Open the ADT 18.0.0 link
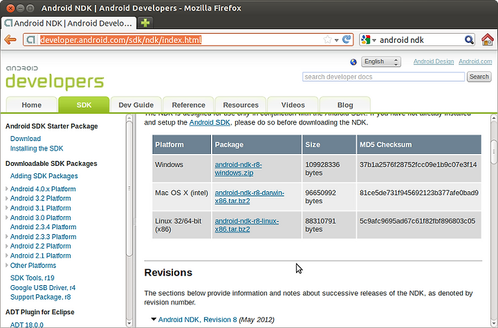 pyautogui.click(x=27, y=325)
